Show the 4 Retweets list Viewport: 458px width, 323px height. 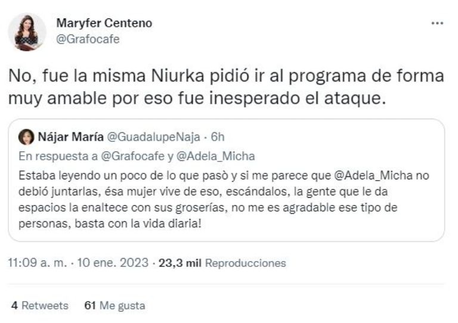[x=40, y=306]
